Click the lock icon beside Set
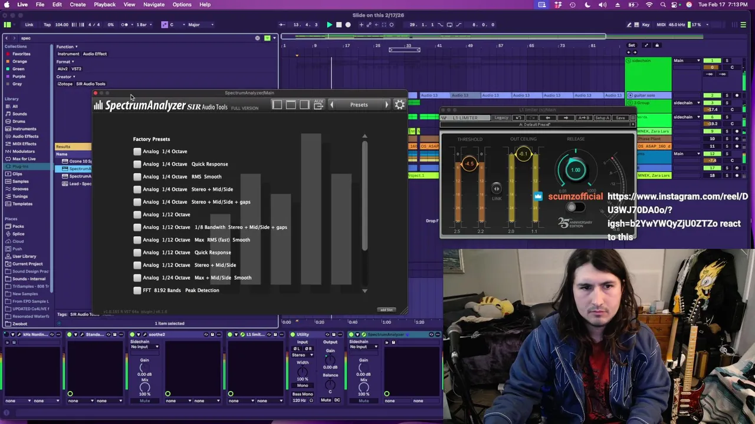 [656, 45]
